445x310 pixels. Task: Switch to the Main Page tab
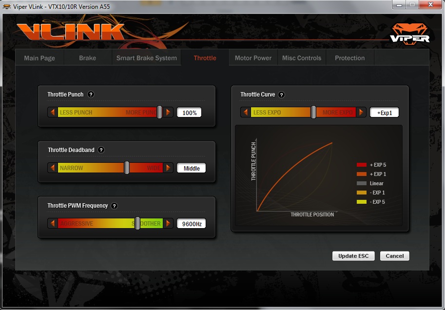pyautogui.click(x=39, y=58)
